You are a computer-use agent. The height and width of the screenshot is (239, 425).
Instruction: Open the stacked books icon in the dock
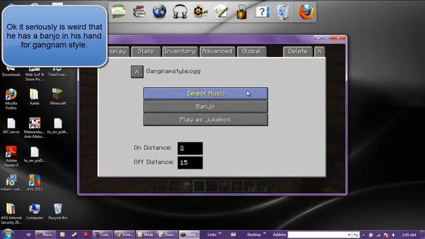point(139,12)
